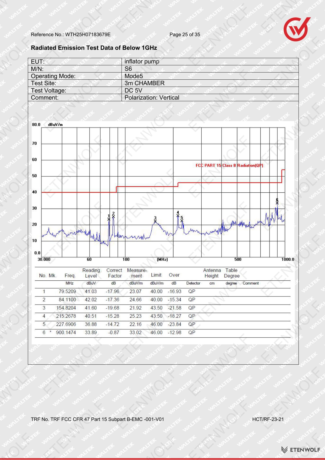
Task: Click the 'Test Voltage:' label
Action: pyautogui.click(x=48, y=91)
